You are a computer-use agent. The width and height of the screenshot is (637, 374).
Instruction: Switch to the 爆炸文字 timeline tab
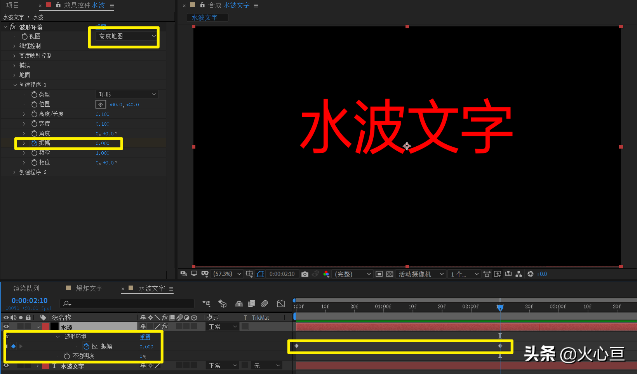89,288
